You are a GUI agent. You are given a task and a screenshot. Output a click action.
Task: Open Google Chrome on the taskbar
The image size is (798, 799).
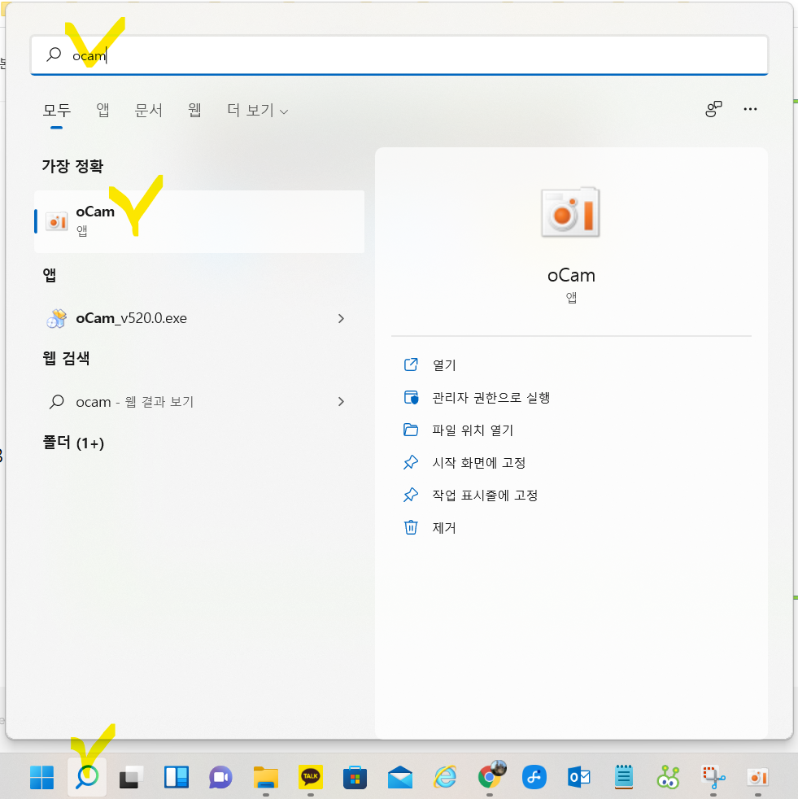491,775
